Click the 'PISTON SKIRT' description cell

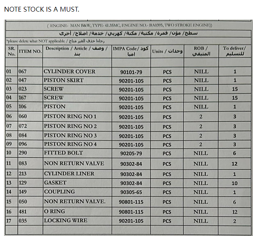(63, 80)
